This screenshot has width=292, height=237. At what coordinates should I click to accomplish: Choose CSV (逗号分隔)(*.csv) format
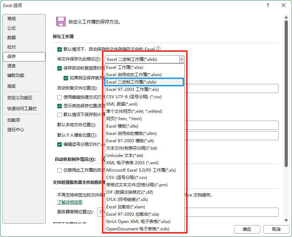tap(145, 178)
